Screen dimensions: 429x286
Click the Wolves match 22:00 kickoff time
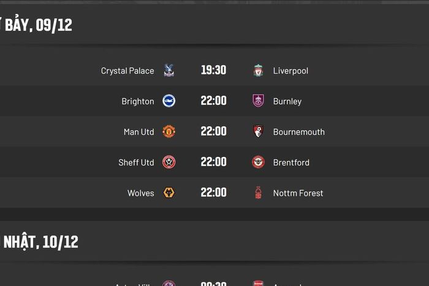coord(213,192)
